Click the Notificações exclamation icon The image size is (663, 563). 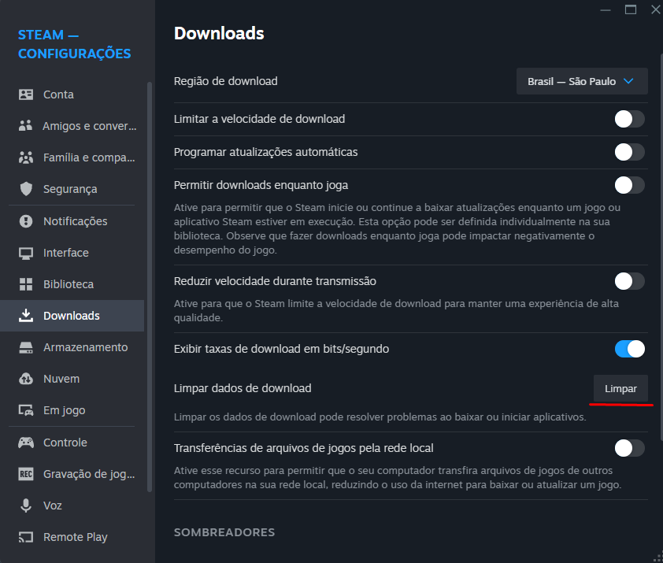tap(26, 220)
